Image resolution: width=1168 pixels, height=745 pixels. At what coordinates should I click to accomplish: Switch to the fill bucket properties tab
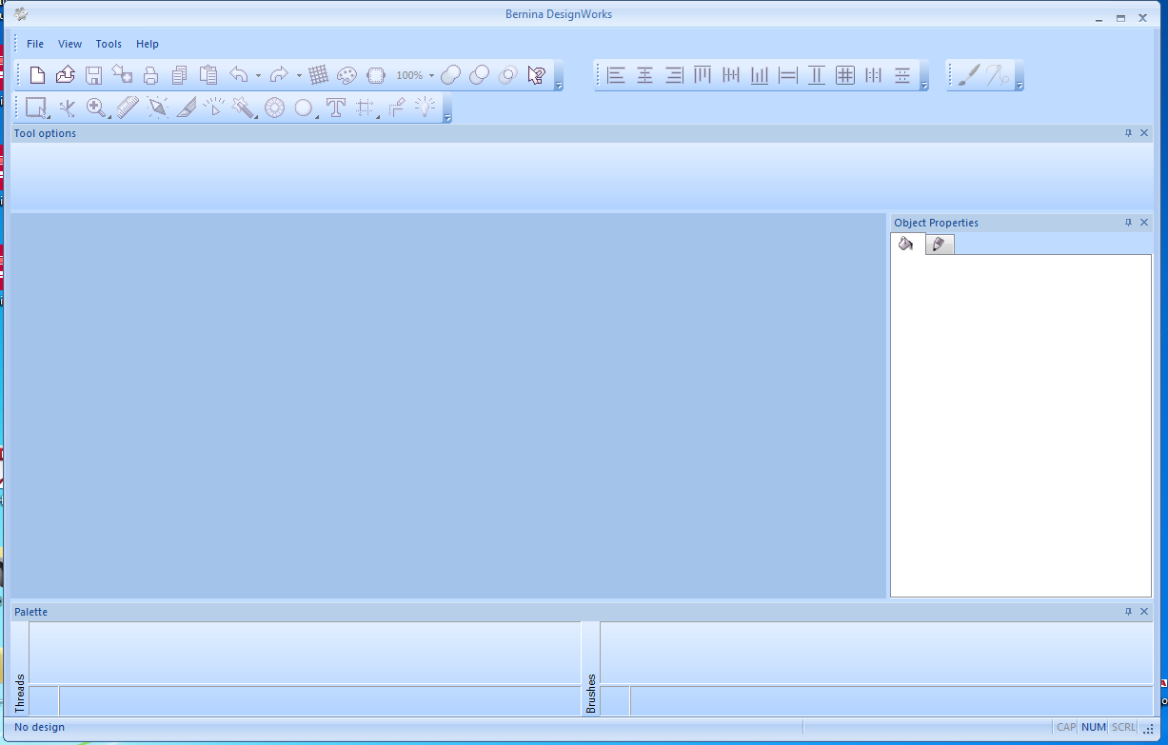pyautogui.click(x=907, y=245)
